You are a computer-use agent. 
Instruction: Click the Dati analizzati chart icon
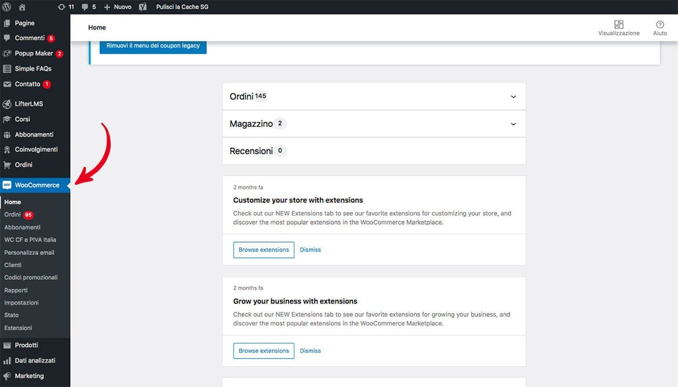[x=7, y=360]
